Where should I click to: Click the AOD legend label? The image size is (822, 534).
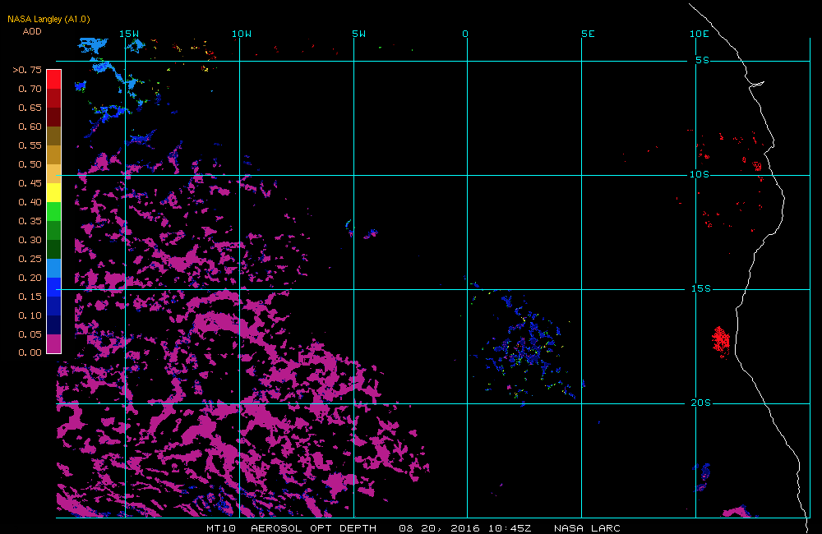click(x=31, y=31)
